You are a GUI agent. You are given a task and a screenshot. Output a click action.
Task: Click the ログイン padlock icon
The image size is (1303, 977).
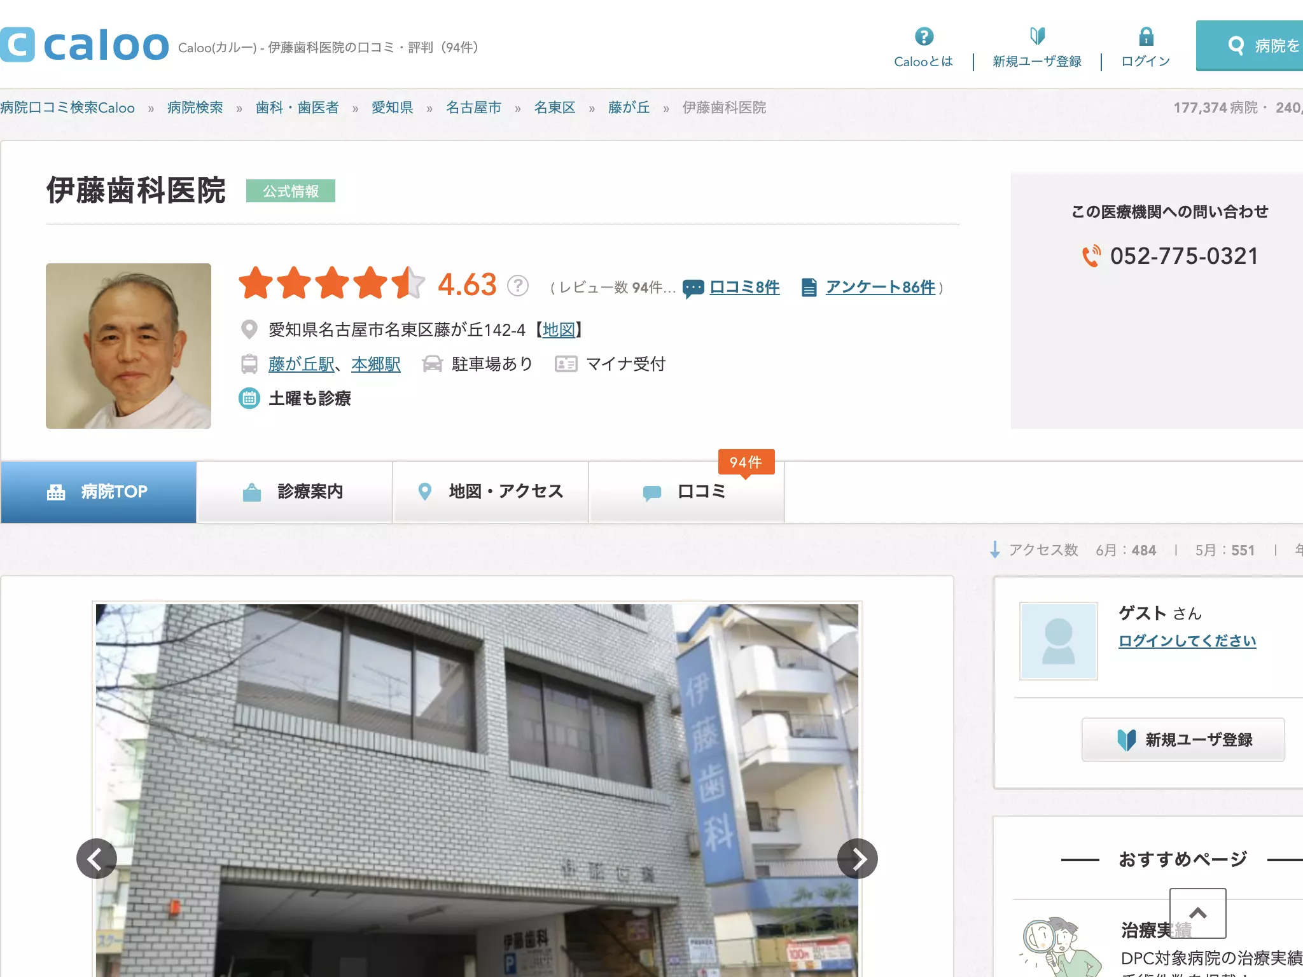pos(1146,36)
